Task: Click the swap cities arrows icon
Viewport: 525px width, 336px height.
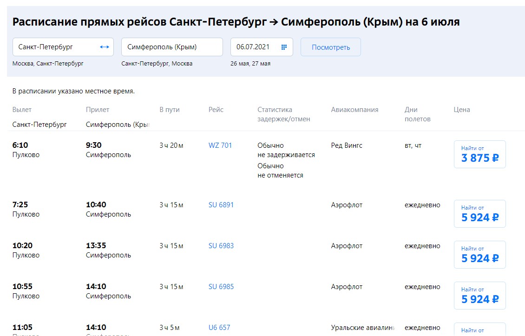Action: pos(105,47)
